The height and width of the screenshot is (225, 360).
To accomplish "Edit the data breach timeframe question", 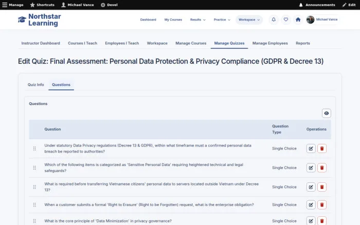I will click(311, 148).
